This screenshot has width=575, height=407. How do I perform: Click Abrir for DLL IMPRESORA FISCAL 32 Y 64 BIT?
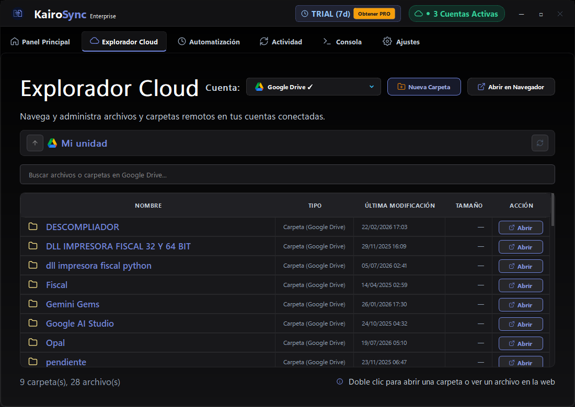[x=521, y=247]
